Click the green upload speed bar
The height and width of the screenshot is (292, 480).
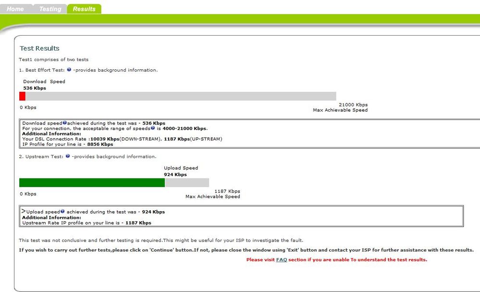coord(92,183)
